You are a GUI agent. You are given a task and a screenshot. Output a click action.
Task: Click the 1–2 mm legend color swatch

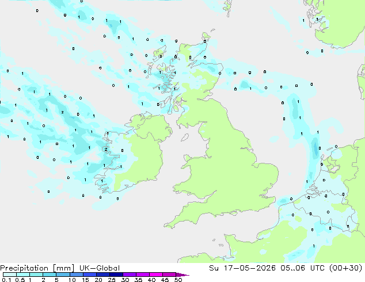click(x=36, y=275)
